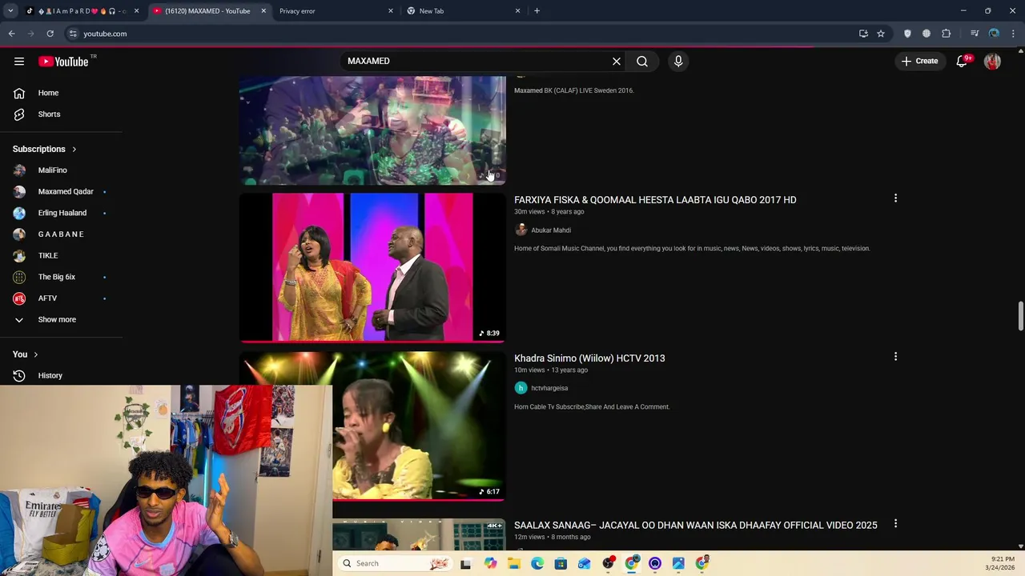Open the Abukar Mahdi channel name

pos(551,230)
